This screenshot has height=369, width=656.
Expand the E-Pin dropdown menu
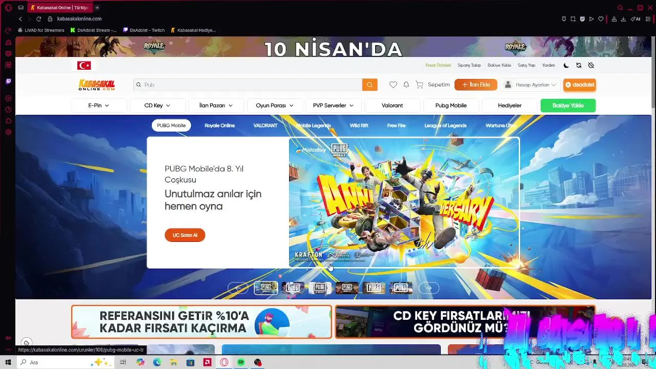pyautogui.click(x=99, y=105)
